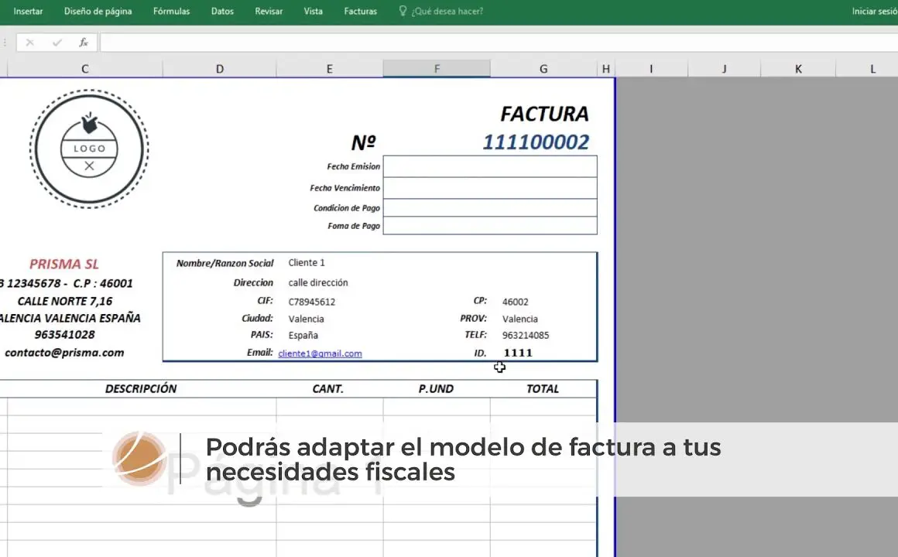Click the Nombre/Ranzon Social label
898x557 pixels.
point(224,263)
